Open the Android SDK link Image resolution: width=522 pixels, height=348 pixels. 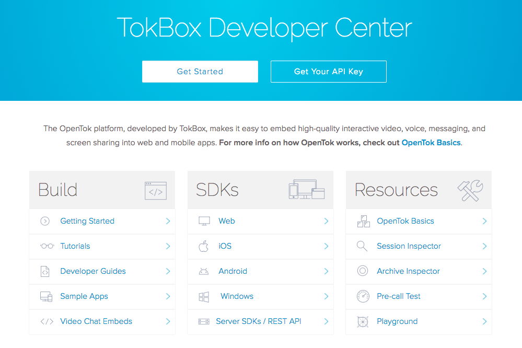pyautogui.click(x=233, y=271)
